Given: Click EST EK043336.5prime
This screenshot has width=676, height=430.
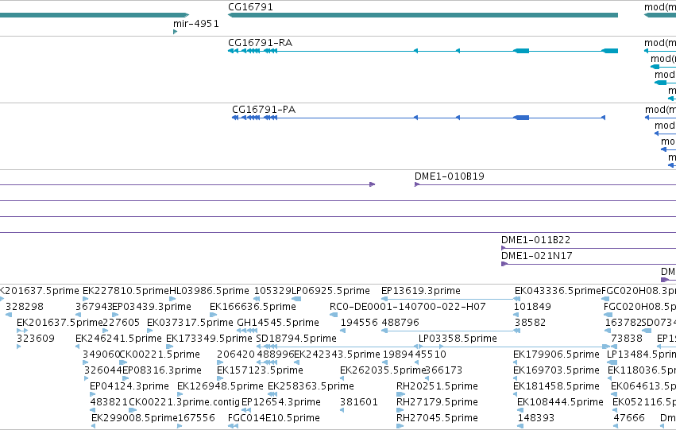Looking at the screenshot, I should [x=558, y=291].
